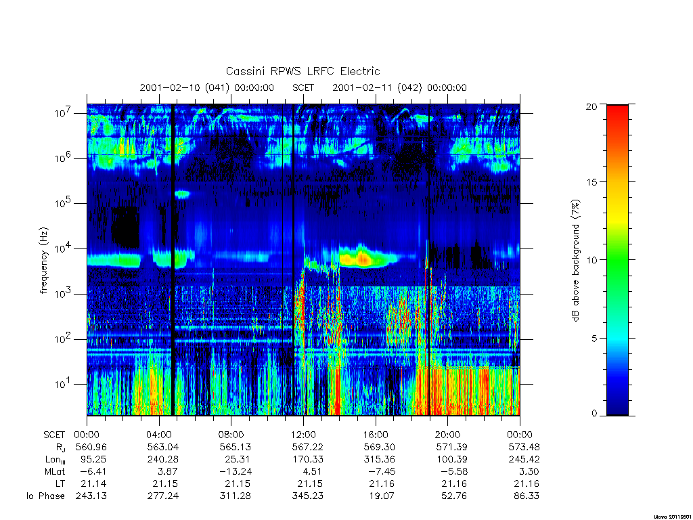
Task: Click the colorbar label 15
Action: [591, 182]
